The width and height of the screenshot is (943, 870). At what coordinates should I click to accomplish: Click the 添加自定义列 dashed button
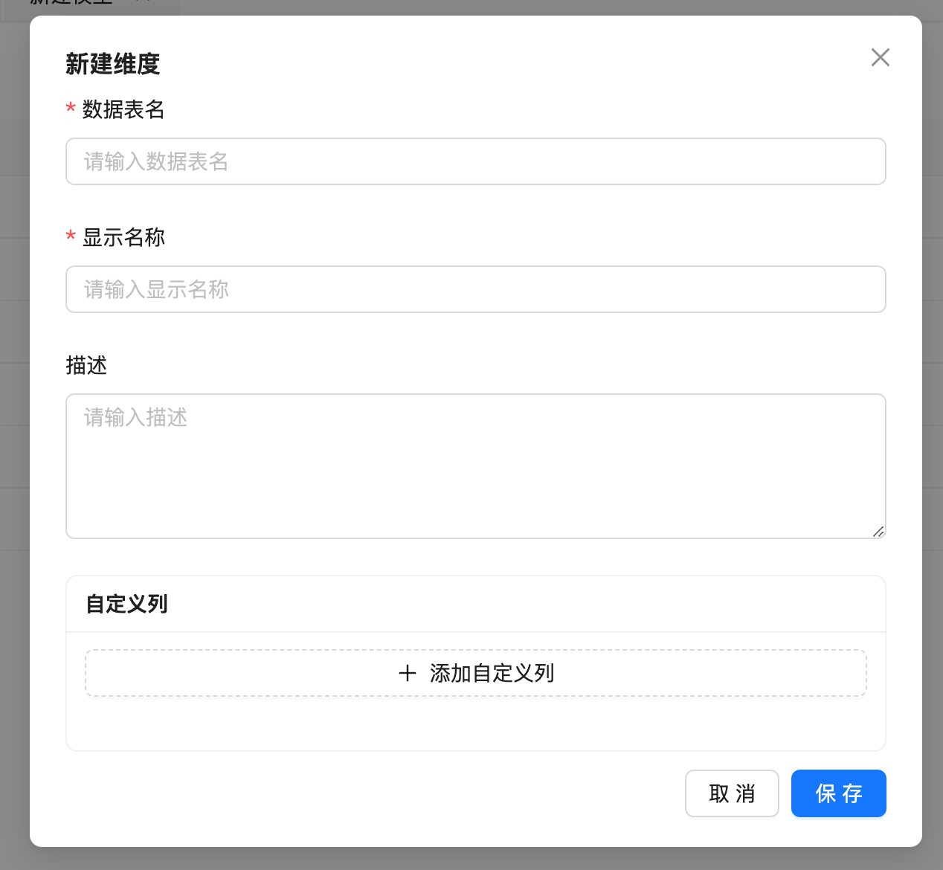[x=476, y=673]
